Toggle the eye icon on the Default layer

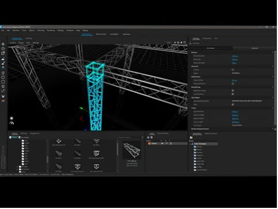coord(162,144)
